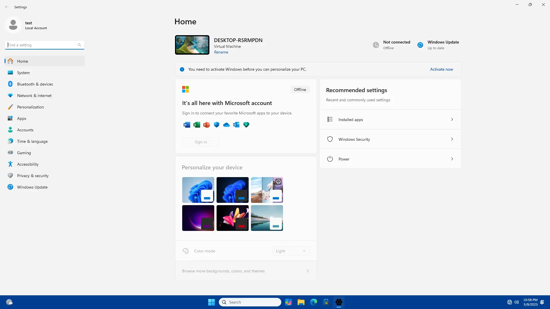Select Personalization in the sidebar

[30, 107]
